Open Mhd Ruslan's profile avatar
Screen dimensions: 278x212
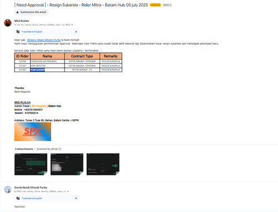[x=8, y=23]
